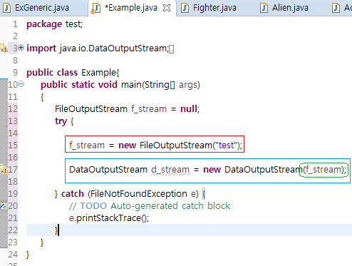Click the Fighter.java file icon
The width and height of the screenshot is (352, 266).
point(185,8)
